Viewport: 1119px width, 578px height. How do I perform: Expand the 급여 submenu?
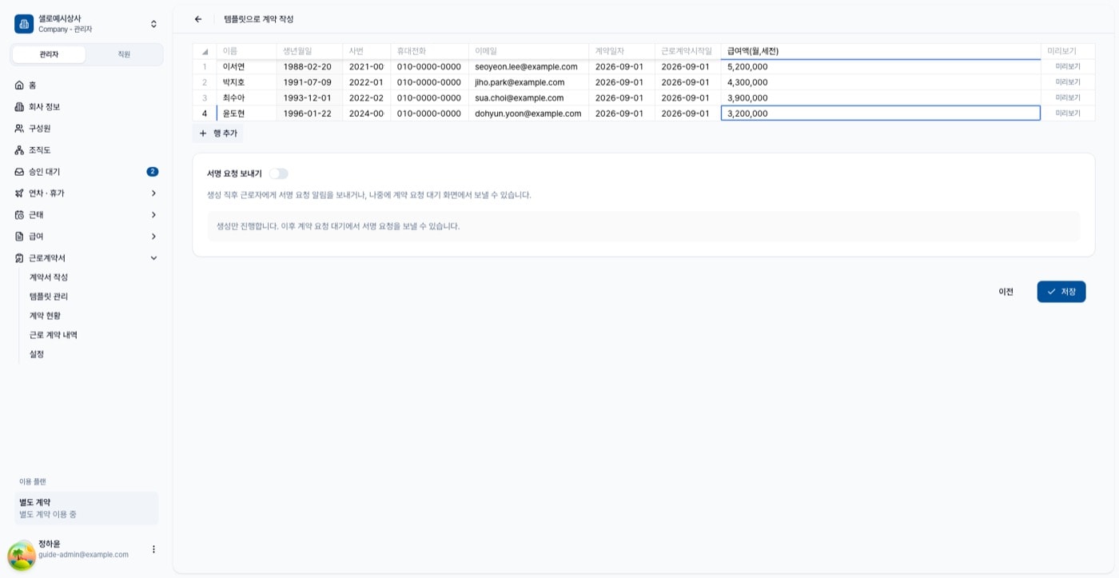[x=153, y=236]
